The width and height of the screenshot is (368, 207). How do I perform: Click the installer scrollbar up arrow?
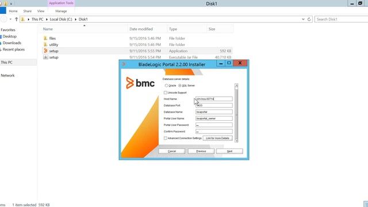point(236,86)
